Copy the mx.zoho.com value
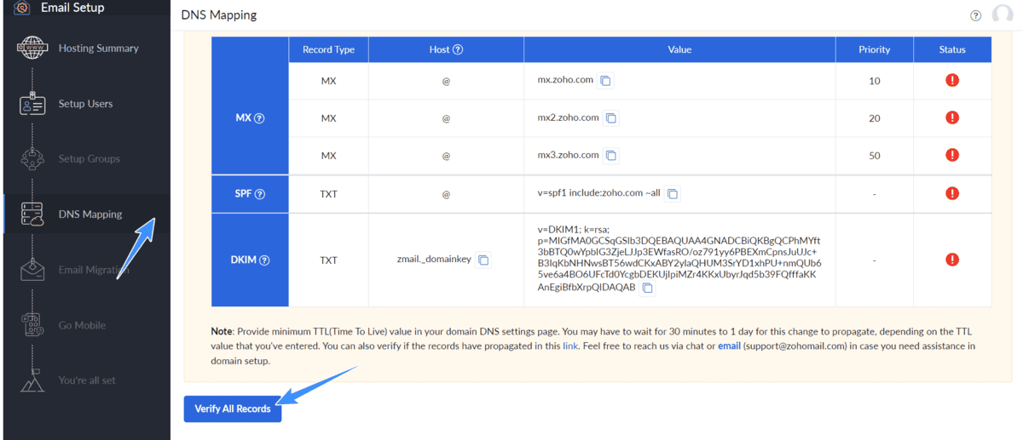The height and width of the screenshot is (440, 1023). (605, 81)
